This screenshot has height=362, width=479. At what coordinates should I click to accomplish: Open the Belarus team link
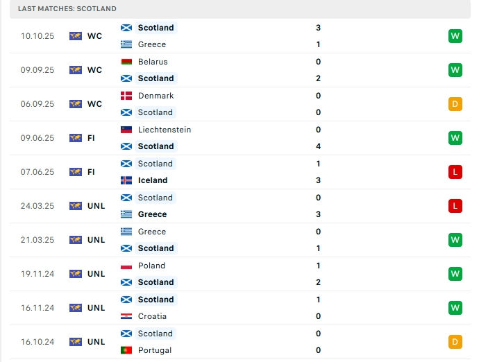(x=153, y=62)
